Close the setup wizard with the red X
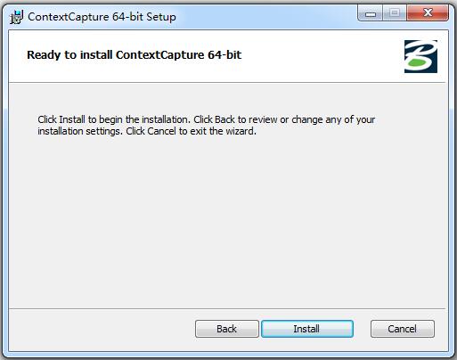 point(428,13)
